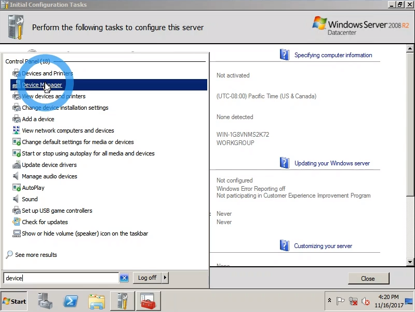Image resolution: width=415 pixels, height=312 pixels.
Task: Click Specifying computer information link
Action: pyautogui.click(x=333, y=55)
